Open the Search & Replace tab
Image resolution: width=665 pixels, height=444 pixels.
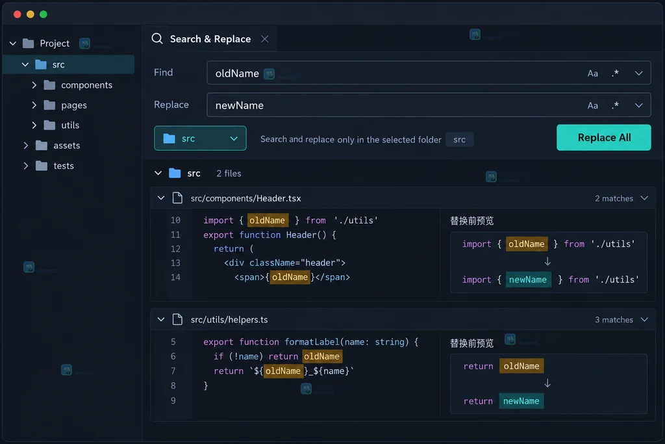(210, 39)
